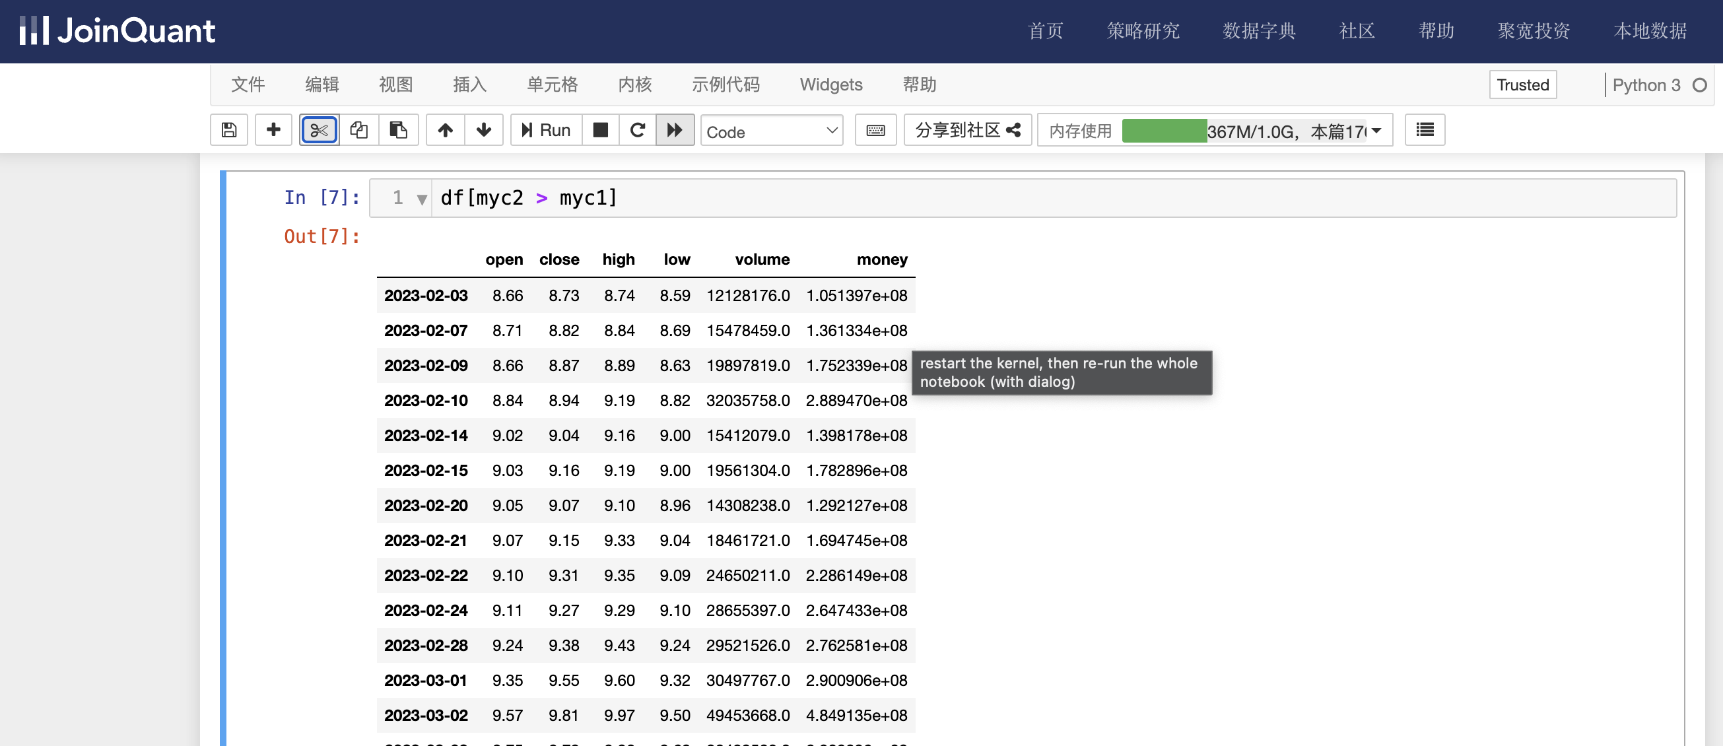This screenshot has height=746, width=1723.
Task: Click into the code cell input df[myc2 > myc1]
Action: (x=1054, y=198)
